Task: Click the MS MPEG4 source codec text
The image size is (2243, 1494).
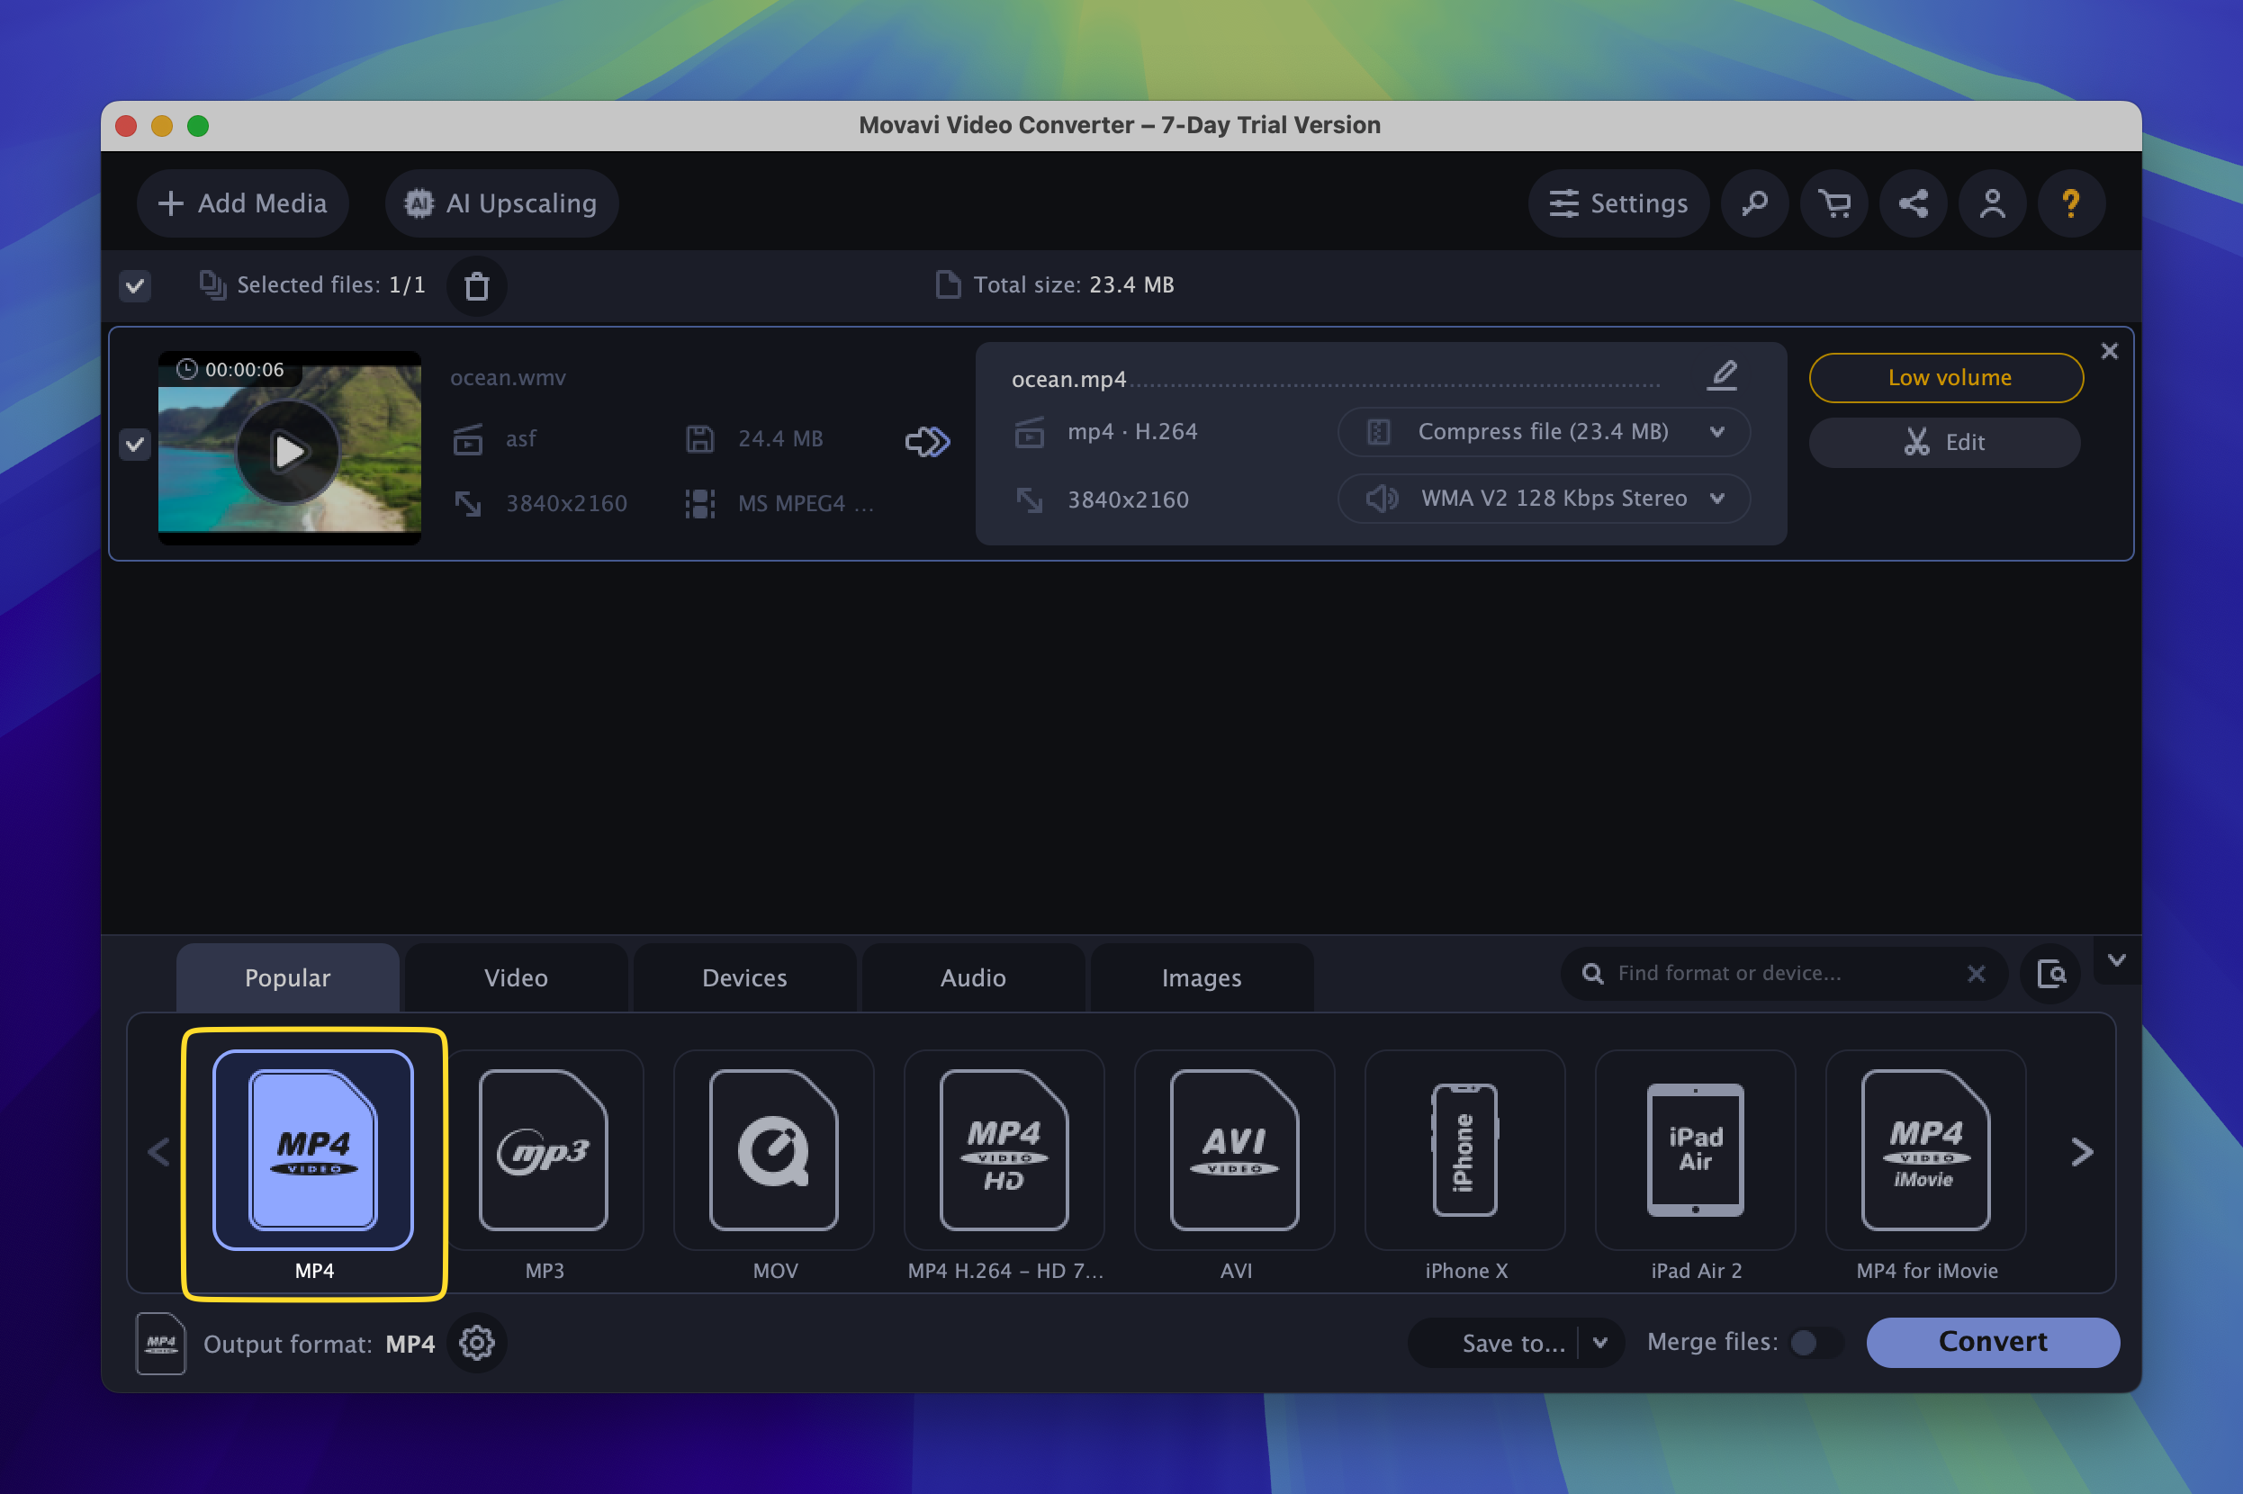Action: pyautogui.click(x=806, y=503)
